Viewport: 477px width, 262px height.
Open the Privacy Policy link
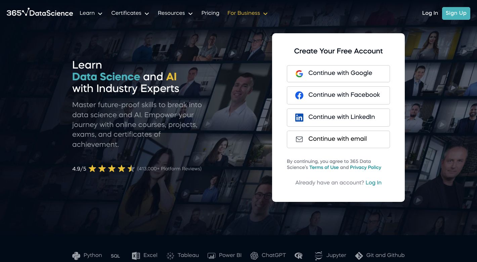(x=365, y=167)
